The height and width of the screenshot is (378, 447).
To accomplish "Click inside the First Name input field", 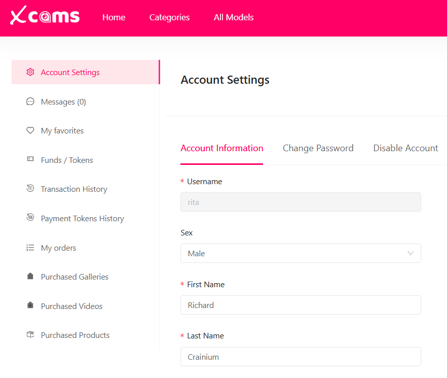I will pos(301,305).
